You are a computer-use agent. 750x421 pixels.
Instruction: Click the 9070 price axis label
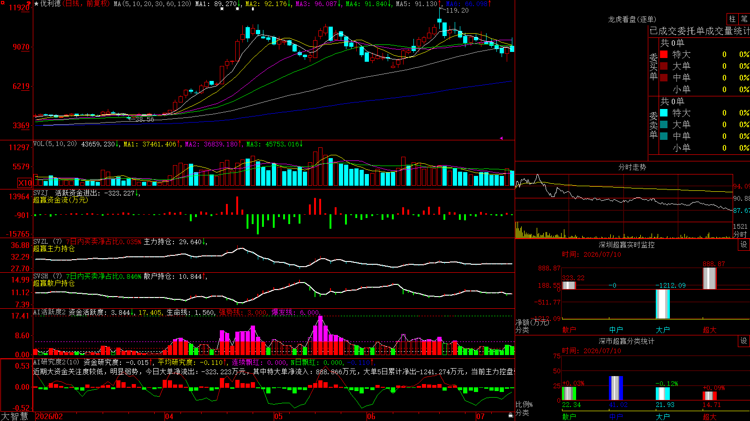21,47
